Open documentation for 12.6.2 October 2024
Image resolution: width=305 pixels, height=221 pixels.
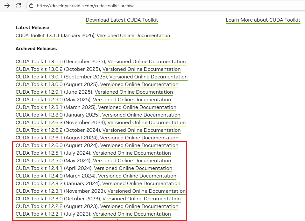pos(141,130)
